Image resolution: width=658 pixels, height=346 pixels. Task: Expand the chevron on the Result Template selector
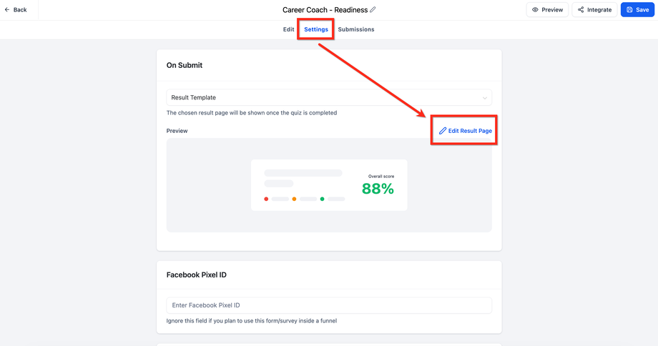pos(484,98)
